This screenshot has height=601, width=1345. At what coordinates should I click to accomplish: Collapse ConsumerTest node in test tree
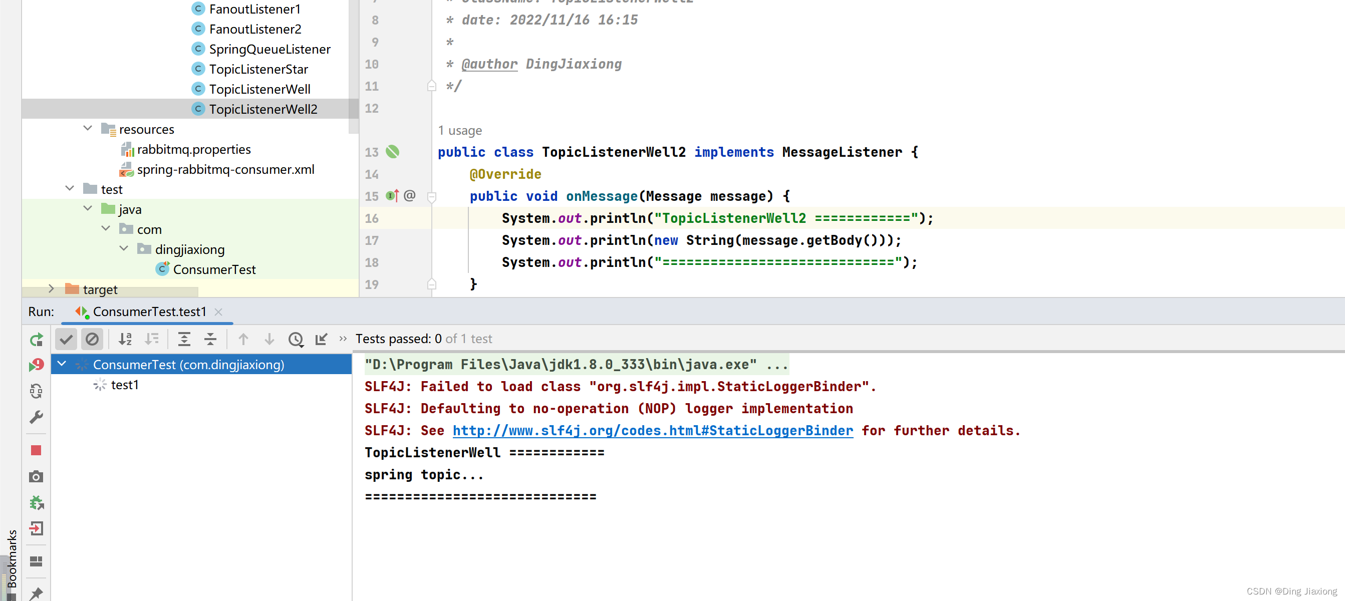tap(62, 364)
